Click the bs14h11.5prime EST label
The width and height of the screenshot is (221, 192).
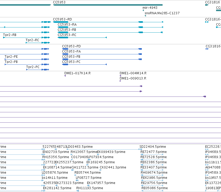click(55, 178)
